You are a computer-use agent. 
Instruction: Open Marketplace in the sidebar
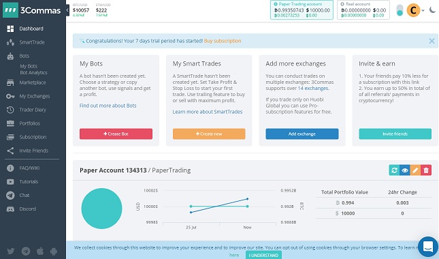33,82
